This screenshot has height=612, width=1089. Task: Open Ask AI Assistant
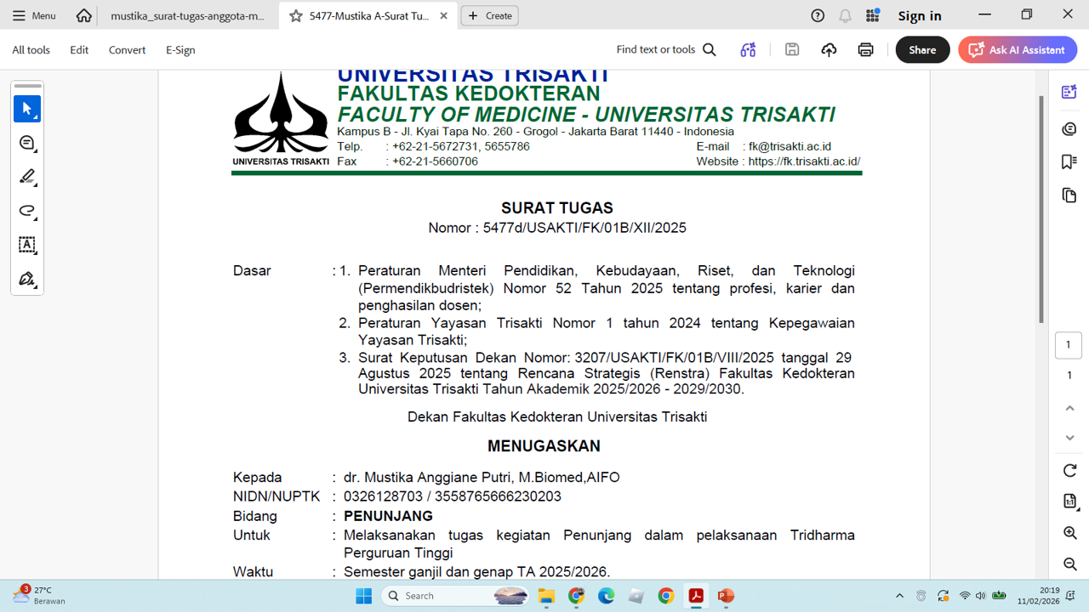tap(1018, 50)
